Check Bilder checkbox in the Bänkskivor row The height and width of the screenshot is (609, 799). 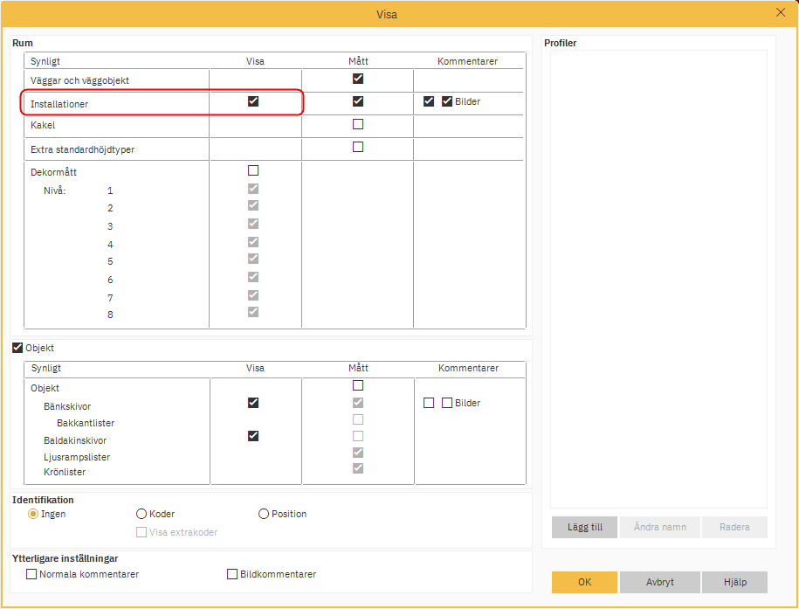pyautogui.click(x=447, y=403)
